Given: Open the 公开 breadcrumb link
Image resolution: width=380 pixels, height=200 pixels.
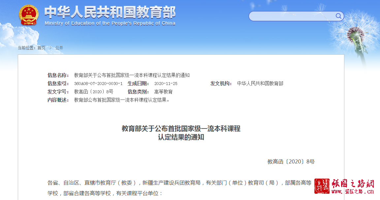Looking at the screenshot, I should point(59,48).
